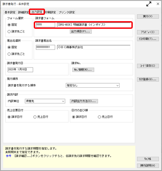Click the form code field 5555
This screenshot has width=162, height=171.
[x=45, y=25]
